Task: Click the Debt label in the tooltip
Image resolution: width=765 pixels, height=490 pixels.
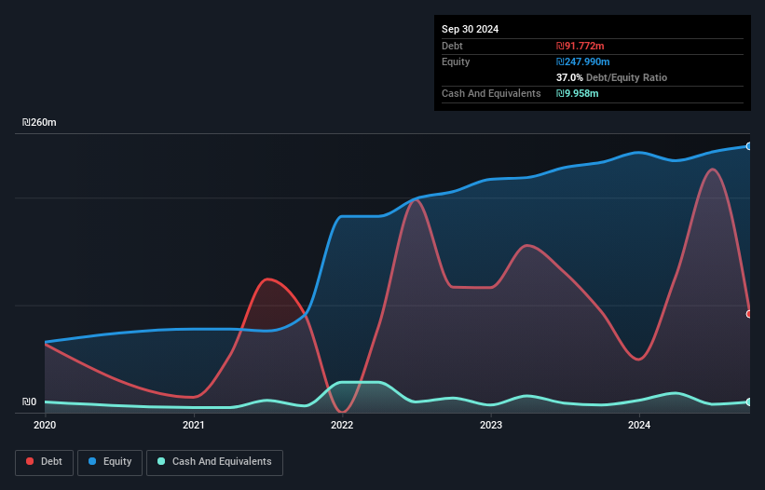Action: (452, 46)
